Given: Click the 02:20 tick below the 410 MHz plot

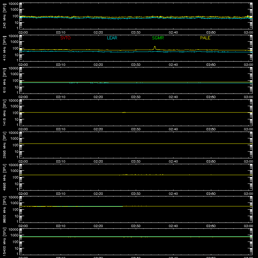Looking at the screenshot, I should (x=98, y=65).
